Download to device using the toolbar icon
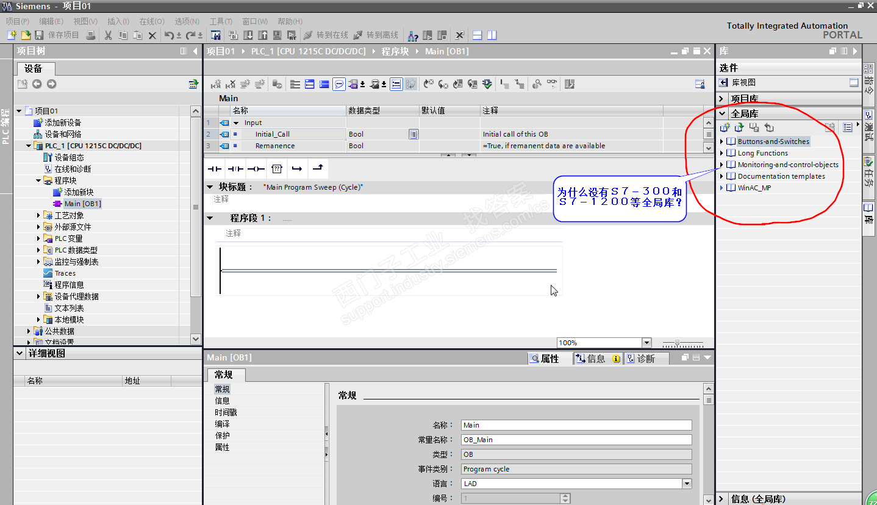The image size is (877, 505). [248, 35]
